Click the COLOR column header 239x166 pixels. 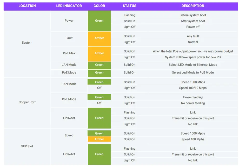99,6
